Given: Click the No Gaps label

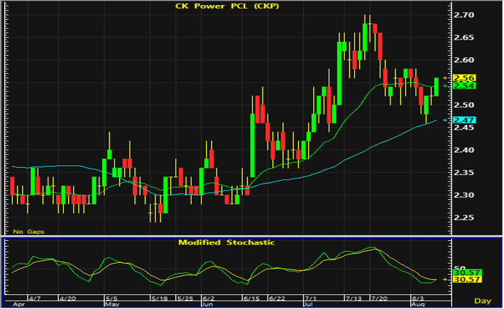Looking at the screenshot, I should [x=28, y=232].
